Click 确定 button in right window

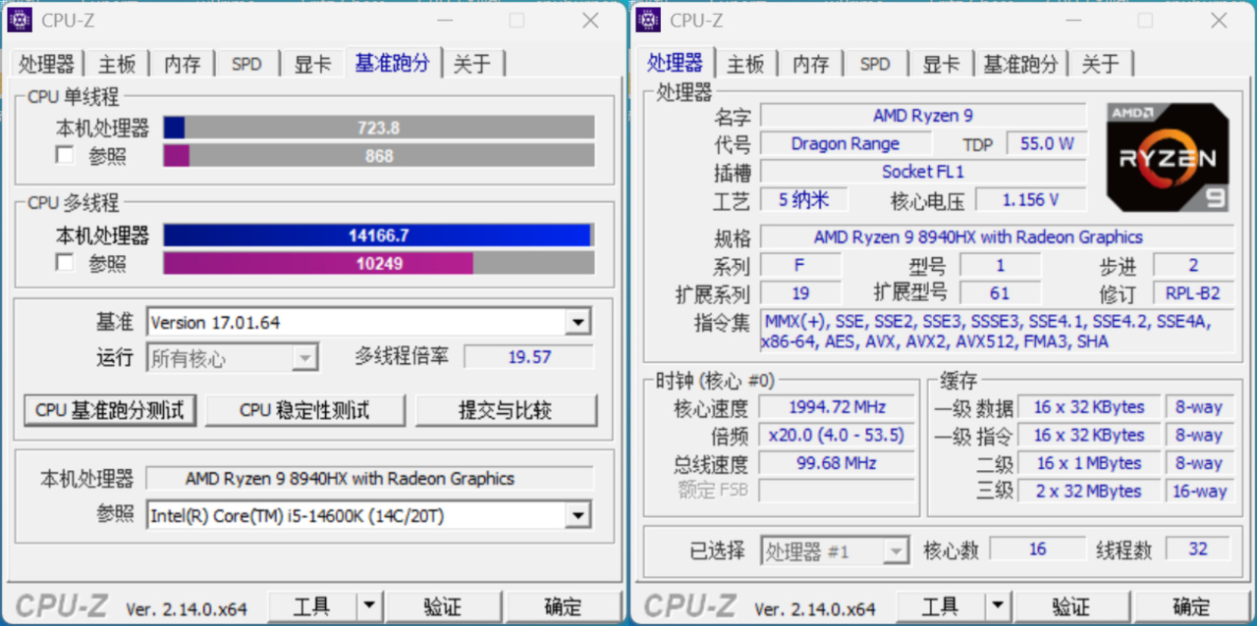point(1191,606)
